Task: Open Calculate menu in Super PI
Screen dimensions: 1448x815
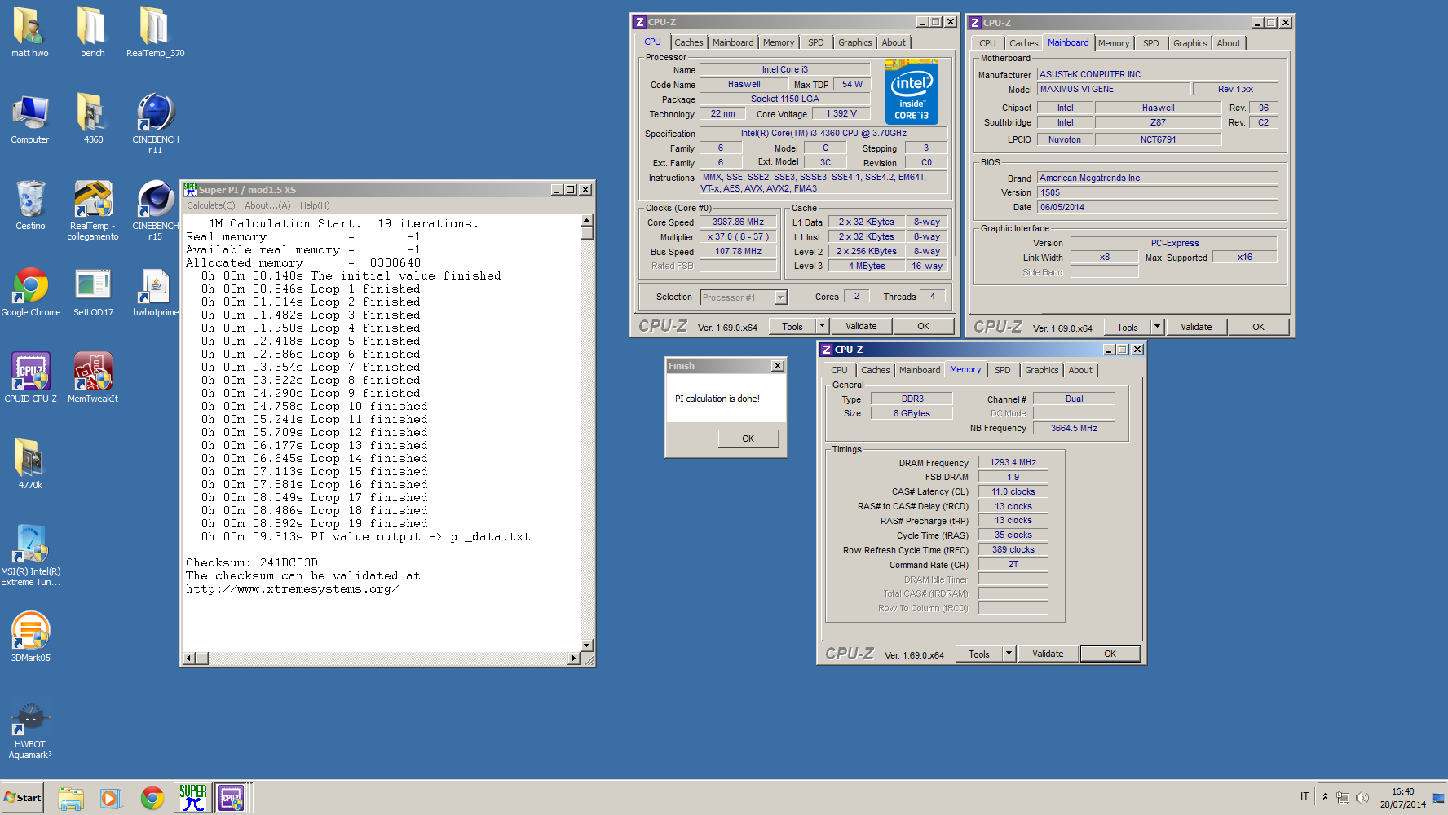Action: coord(210,205)
